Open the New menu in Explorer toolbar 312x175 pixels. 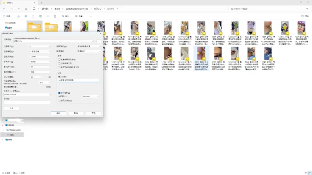tap(7, 16)
